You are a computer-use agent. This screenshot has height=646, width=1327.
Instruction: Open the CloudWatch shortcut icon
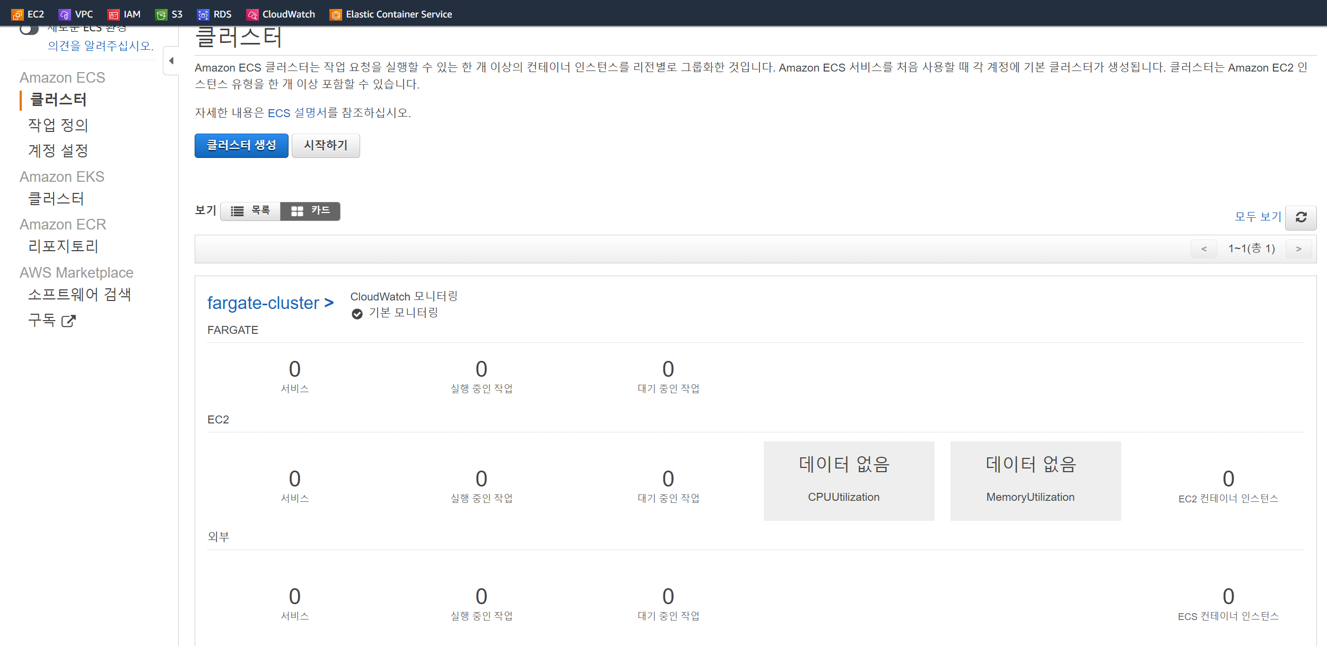252,14
